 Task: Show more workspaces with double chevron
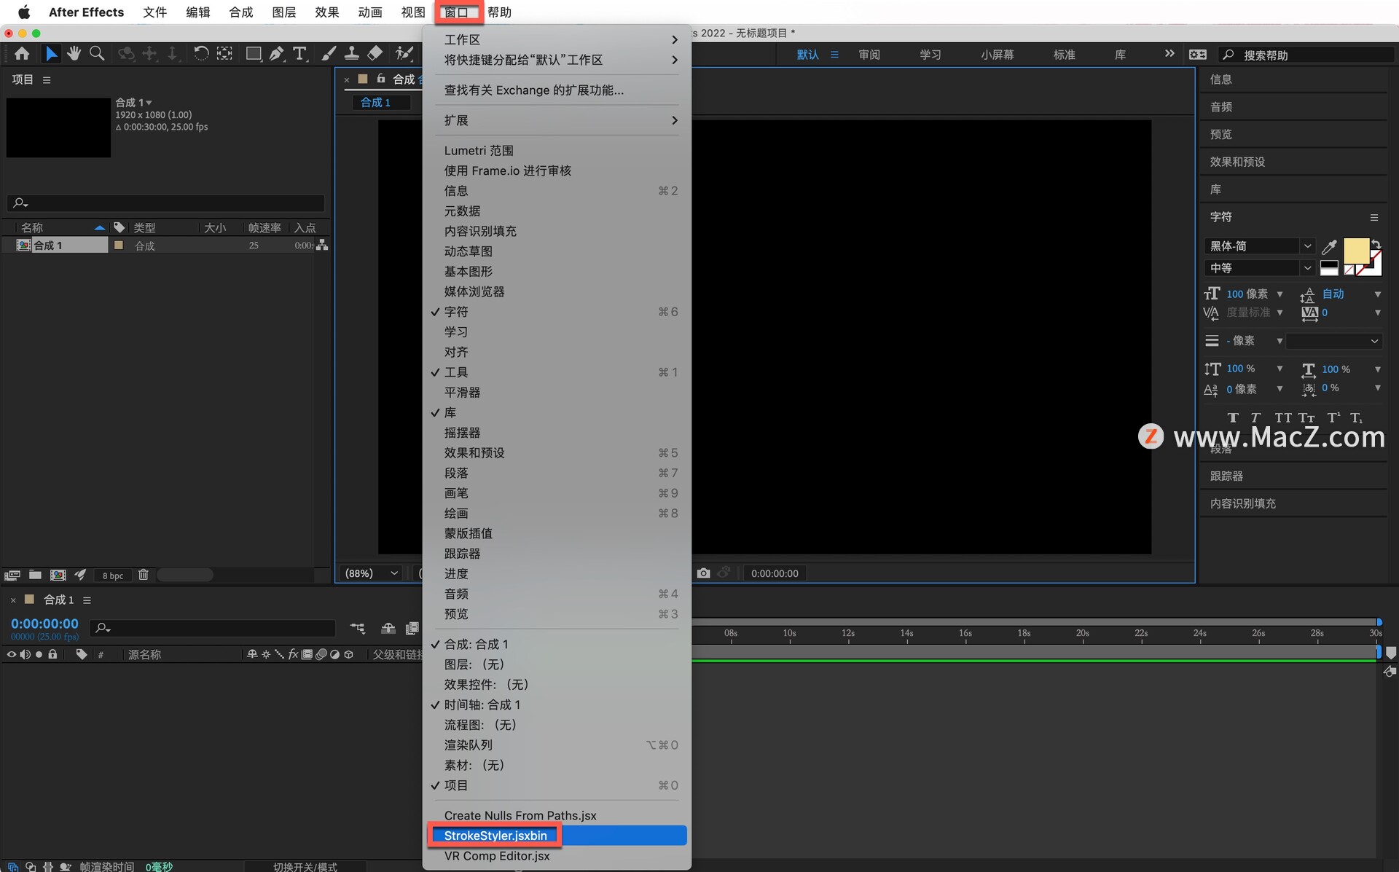[1169, 54]
